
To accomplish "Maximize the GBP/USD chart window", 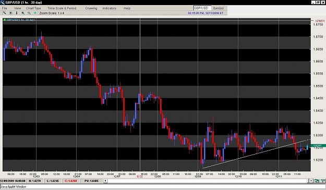I will pos(318,2).
